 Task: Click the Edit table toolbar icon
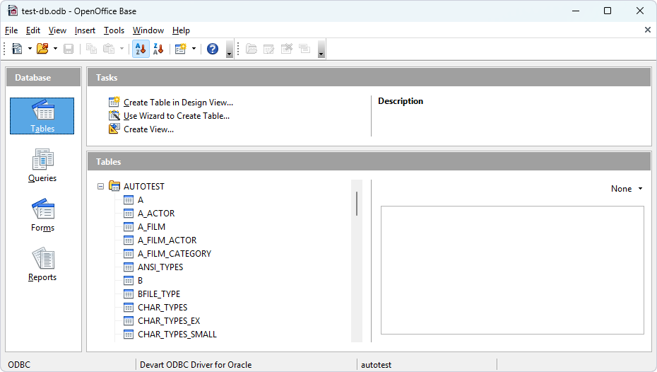click(268, 49)
